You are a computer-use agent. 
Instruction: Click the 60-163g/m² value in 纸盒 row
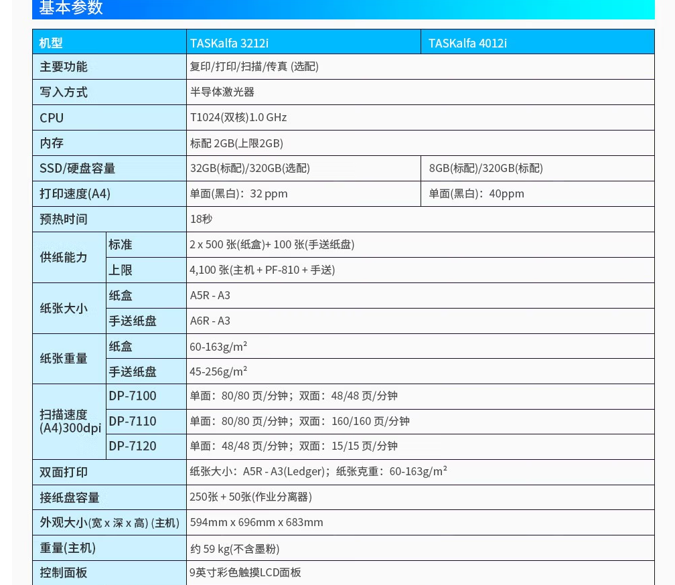pyautogui.click(x=219, y=346)
